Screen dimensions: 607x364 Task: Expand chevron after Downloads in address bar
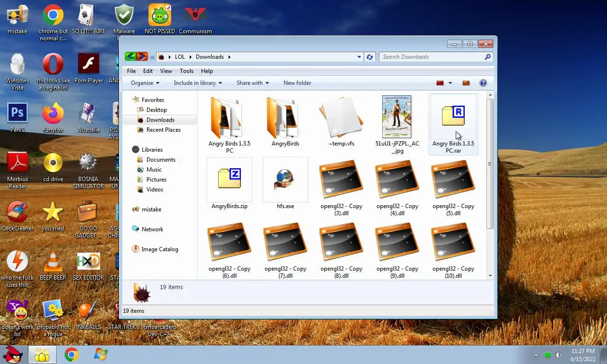(x=229, y=57)
